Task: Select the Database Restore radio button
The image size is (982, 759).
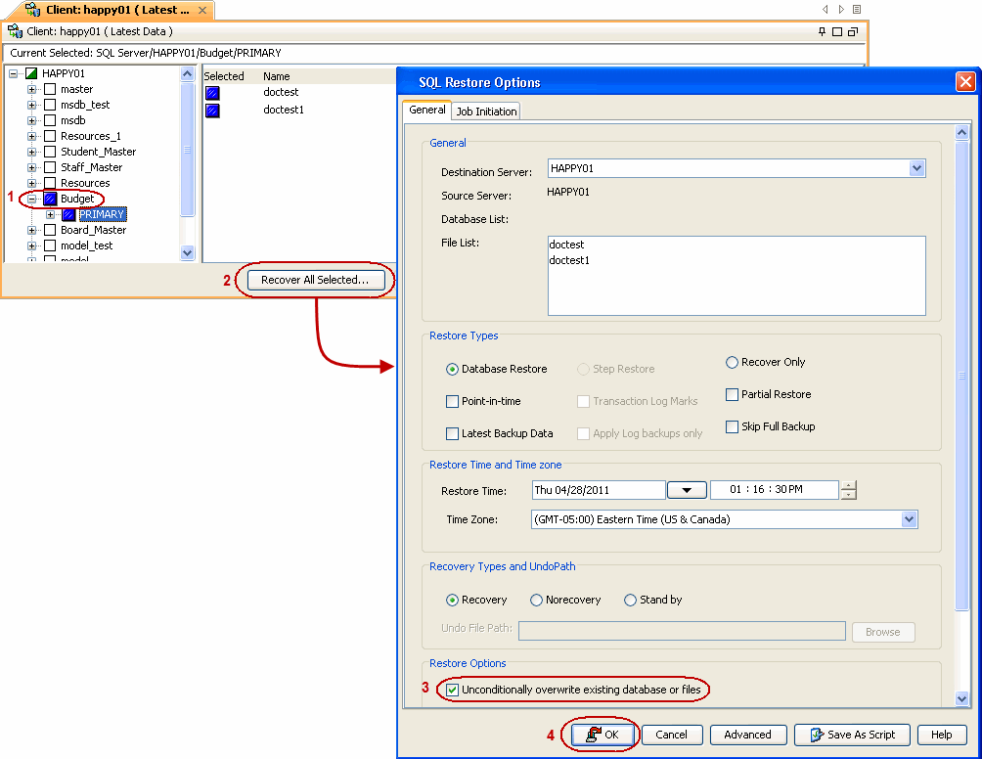Action: 452,370
